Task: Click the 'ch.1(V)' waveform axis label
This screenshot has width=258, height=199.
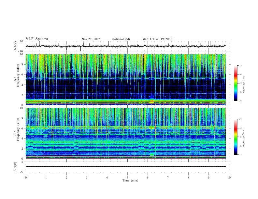Action: point(16,46)
